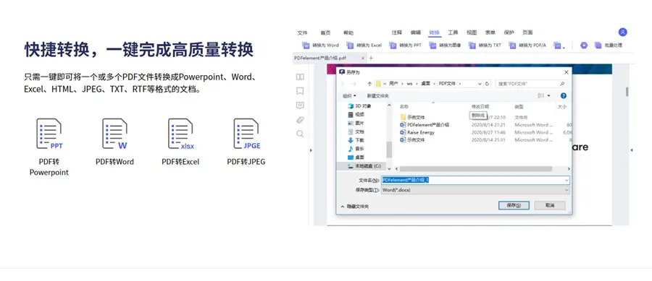Open the 组织 dropdown menu
The height and width of the screenshot is (281, 652).
click(x=349, y=96)
